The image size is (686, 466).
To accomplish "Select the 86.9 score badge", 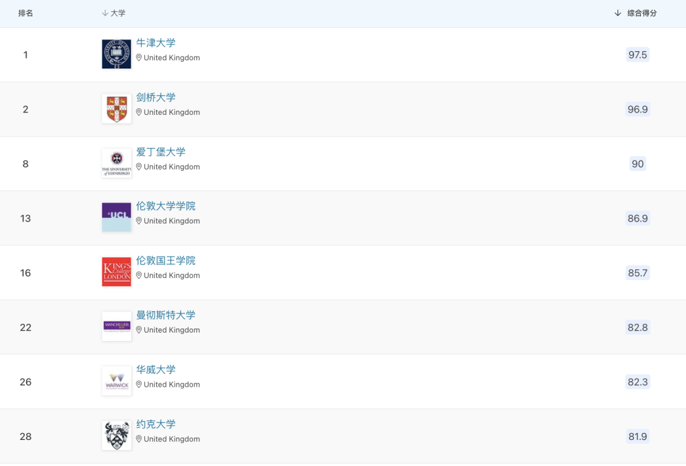I will click(638, 218).
